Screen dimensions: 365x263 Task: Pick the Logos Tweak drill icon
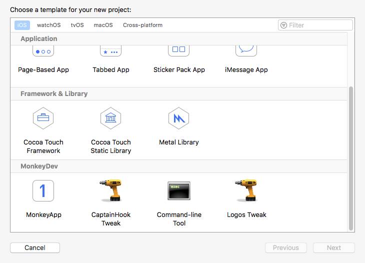(x=246, y=190)
